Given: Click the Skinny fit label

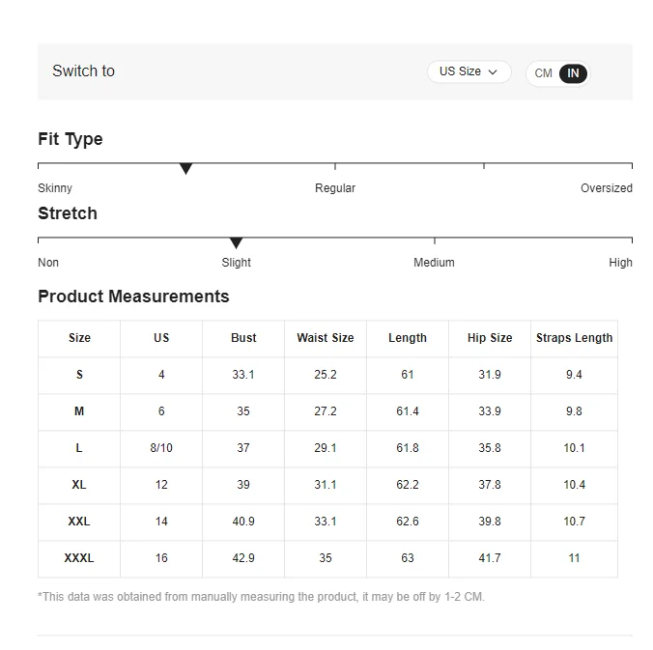Looking at the screenshot, I should tap(55, 188).
